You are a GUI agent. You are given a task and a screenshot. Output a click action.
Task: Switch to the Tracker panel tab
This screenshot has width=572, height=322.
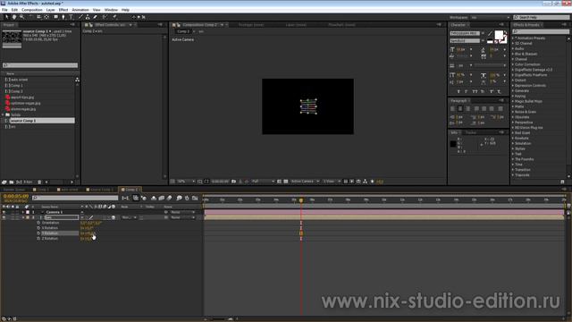(x=471, y=132)
